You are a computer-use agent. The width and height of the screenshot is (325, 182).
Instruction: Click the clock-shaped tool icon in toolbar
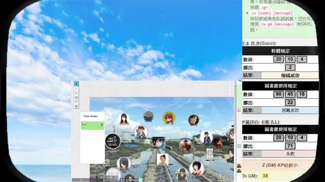pos(76,98)
